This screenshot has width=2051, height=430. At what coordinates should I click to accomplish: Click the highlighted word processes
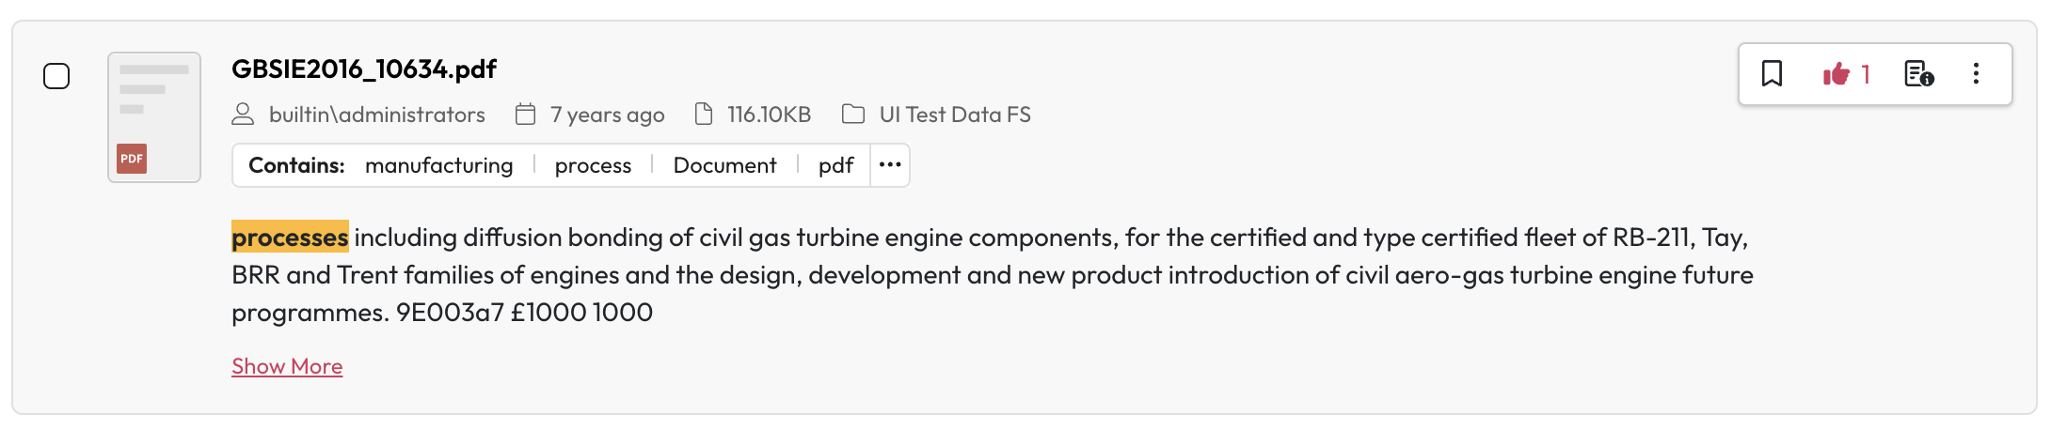point(290,238)
